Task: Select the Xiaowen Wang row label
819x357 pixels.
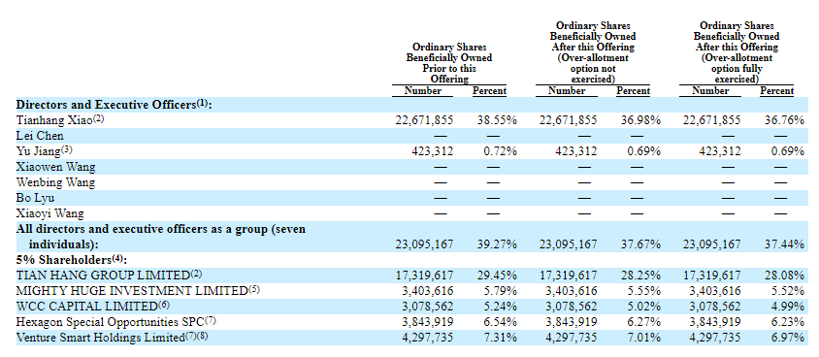Action: (x=56, y=167)
